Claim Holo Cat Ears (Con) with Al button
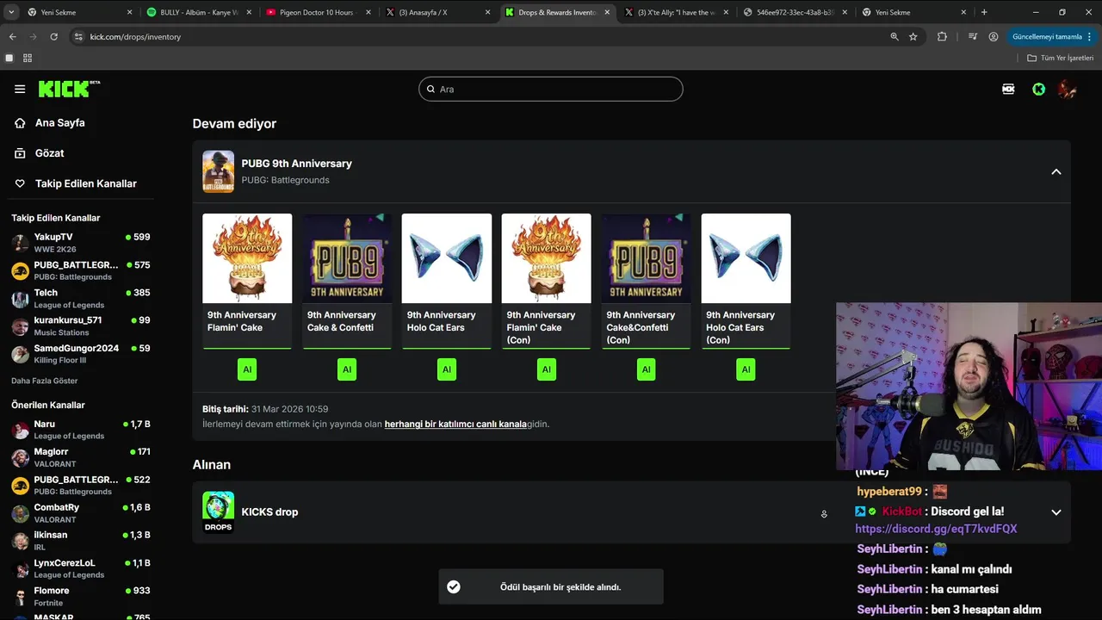The height and width of the screenshot is (620, 1102). 746,369
